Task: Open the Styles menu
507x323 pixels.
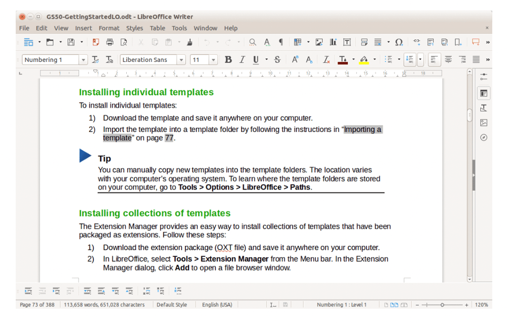Action: coord(134,28)
